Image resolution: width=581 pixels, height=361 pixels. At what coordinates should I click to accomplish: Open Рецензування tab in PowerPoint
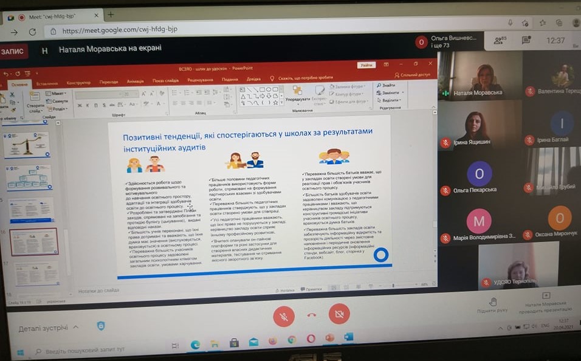click(200, 80)
